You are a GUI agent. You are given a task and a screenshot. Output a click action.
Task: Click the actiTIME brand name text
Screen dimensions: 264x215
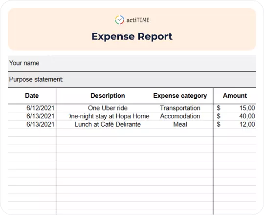pyautogui.click(x=138, y=20)
